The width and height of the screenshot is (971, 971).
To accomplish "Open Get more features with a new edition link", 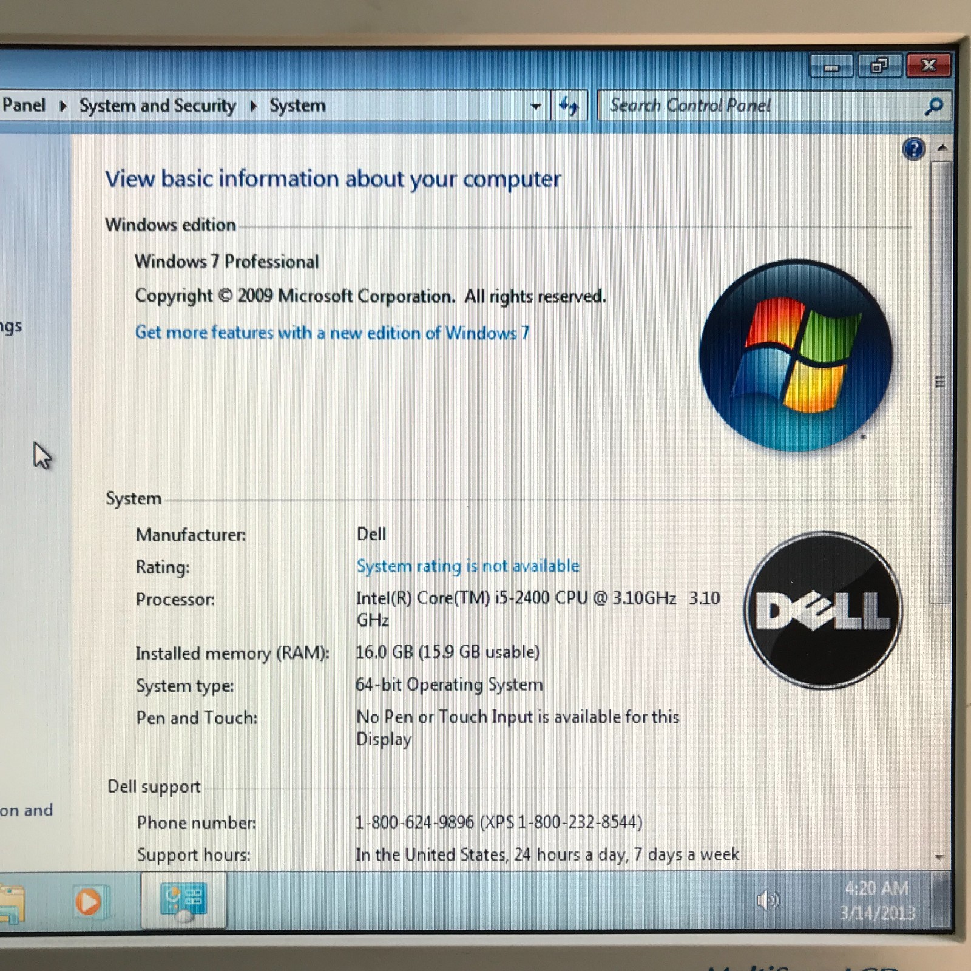I will [332, 333].
